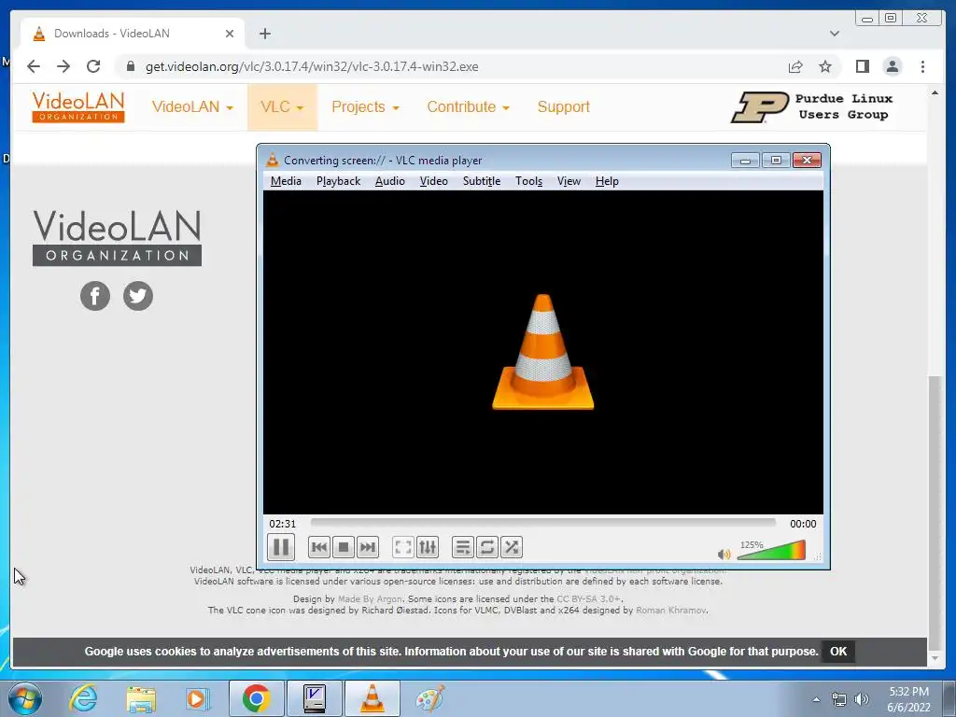Expand the VLC dropdown in navbar
Image resolution: width=956 pixels, height=717 pixels.
click(282, 106)
